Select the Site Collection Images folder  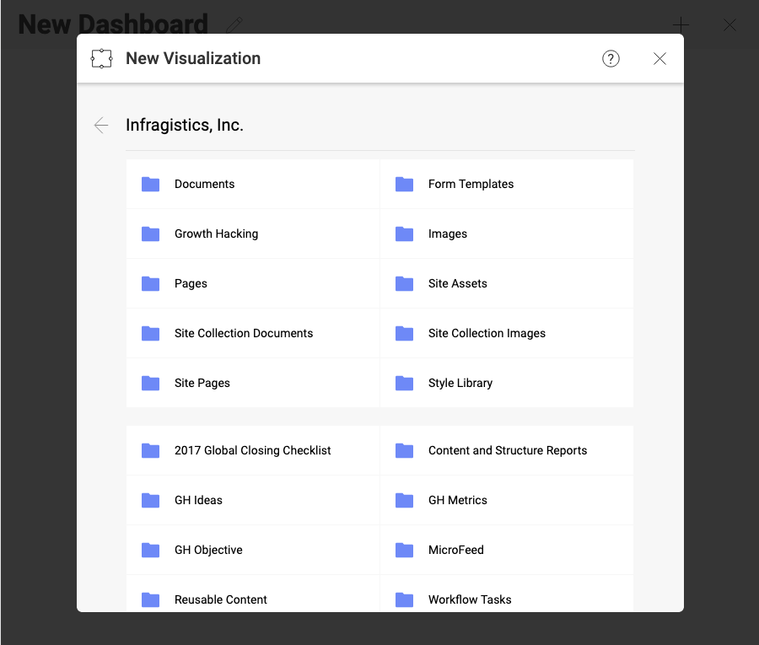(487, 333)
